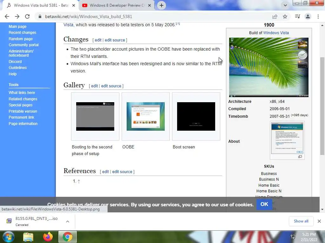The image size is (325, 243).
Task: Open the Main page sidebar link
Action: 17,27
